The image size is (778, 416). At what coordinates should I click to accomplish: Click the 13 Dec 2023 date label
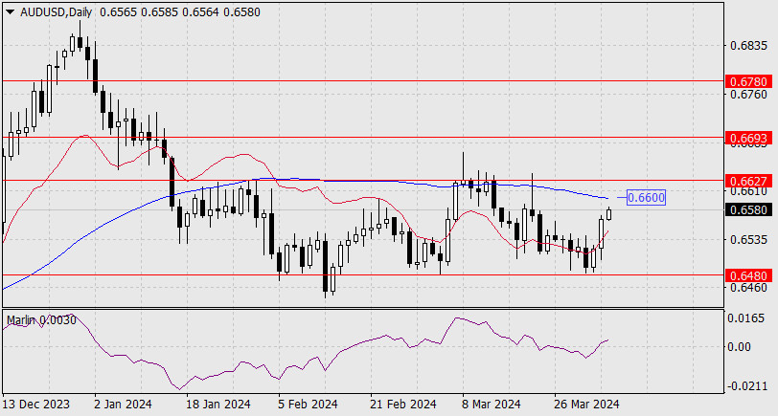(x=36, y=405)
